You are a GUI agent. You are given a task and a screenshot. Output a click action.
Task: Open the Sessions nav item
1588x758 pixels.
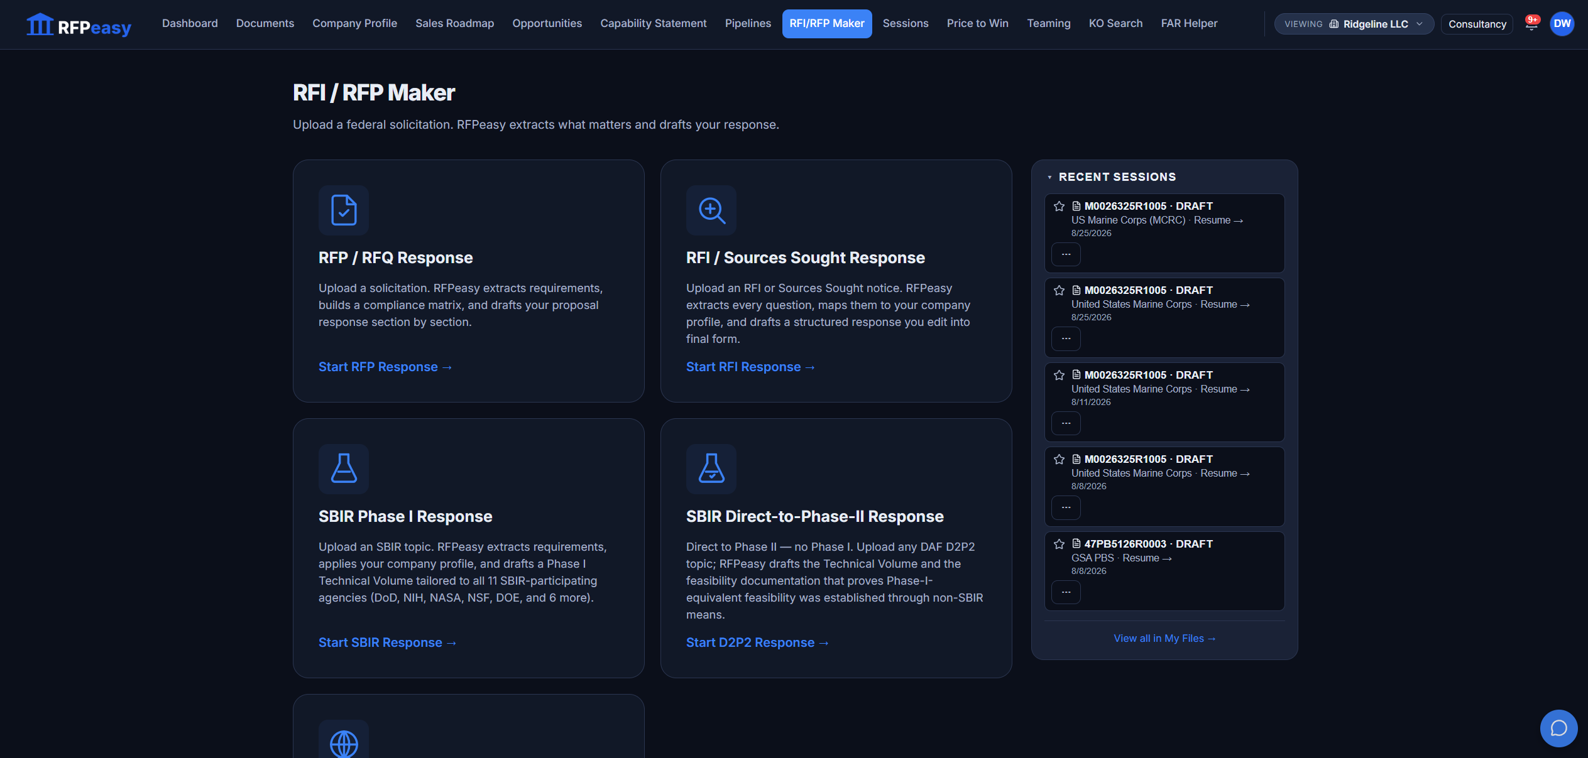(x=905, y=23)
